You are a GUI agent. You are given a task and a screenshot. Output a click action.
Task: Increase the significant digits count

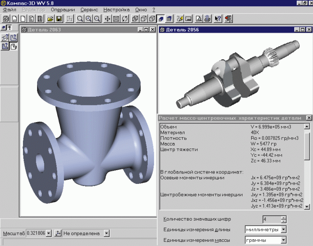(283, 218)
